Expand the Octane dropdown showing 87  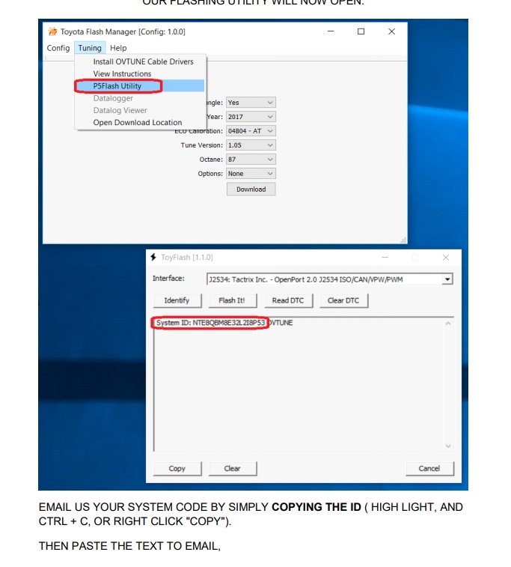[x=251, y=160]
